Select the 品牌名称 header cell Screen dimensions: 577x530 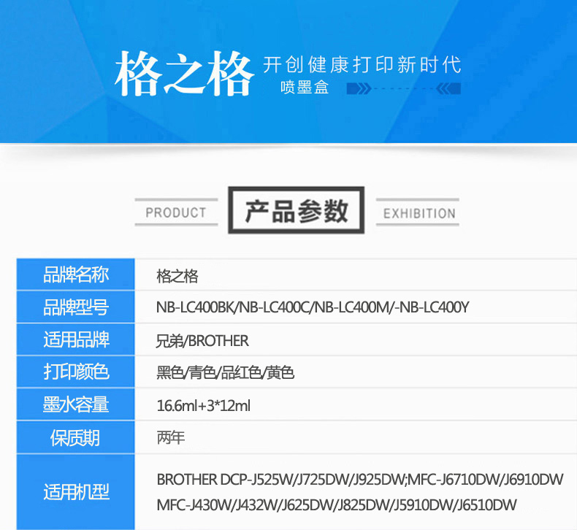tap(75, 274)
